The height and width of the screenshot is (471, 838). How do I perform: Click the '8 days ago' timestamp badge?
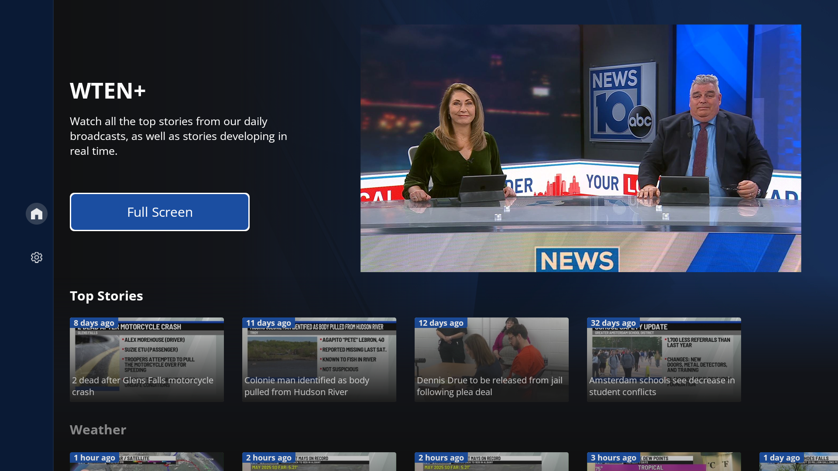tap(94, 323)
